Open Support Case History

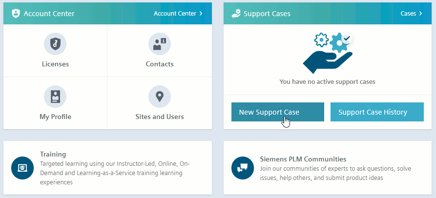tap(376, 112)
